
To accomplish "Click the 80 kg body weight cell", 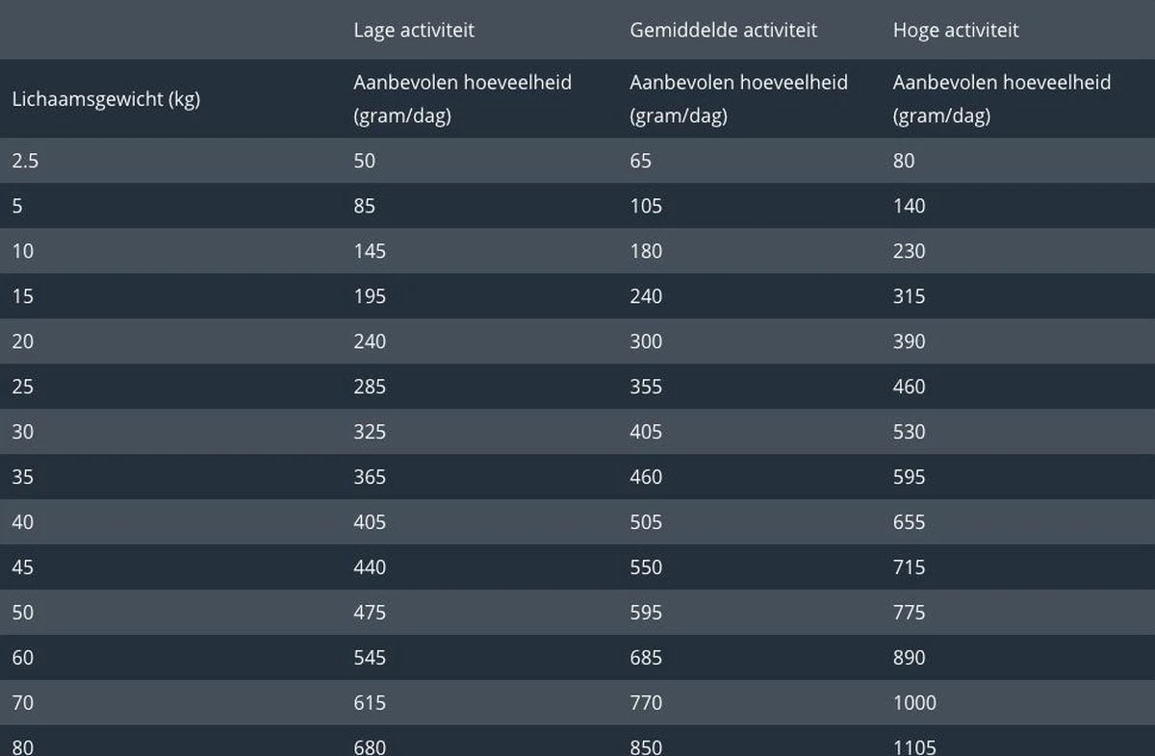I will point(22,746).
